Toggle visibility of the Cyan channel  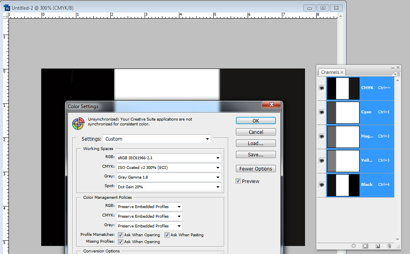pos(322,112)
